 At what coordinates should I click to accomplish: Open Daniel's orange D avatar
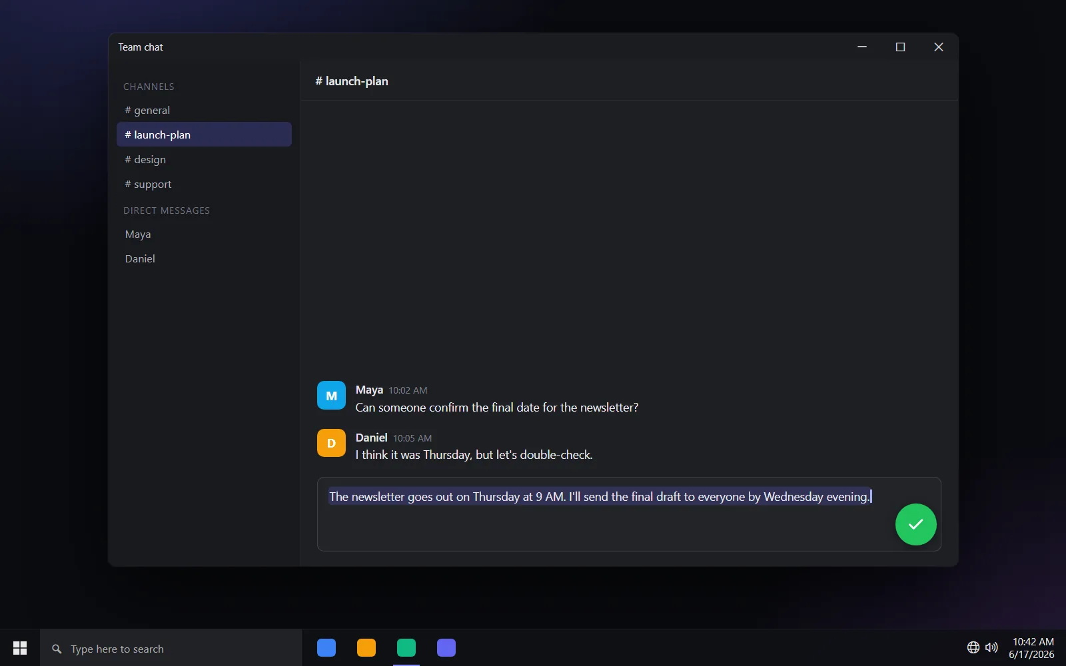(x=331, y=443)
